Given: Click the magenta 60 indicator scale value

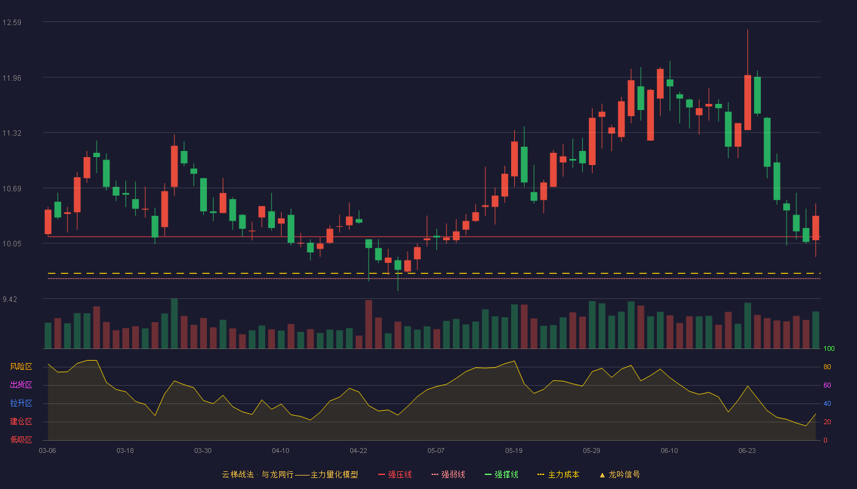Looking at the screenshot, I should click(827, 386).
